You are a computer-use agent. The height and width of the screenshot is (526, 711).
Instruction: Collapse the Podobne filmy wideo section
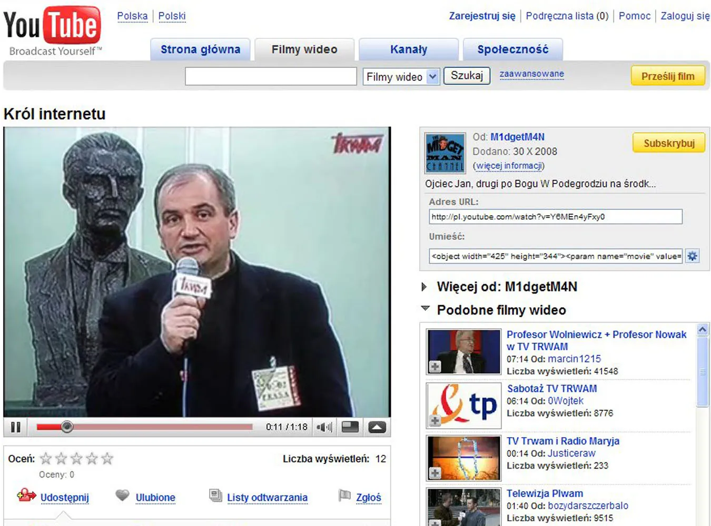pyautogui.click(x=425, y=309)
